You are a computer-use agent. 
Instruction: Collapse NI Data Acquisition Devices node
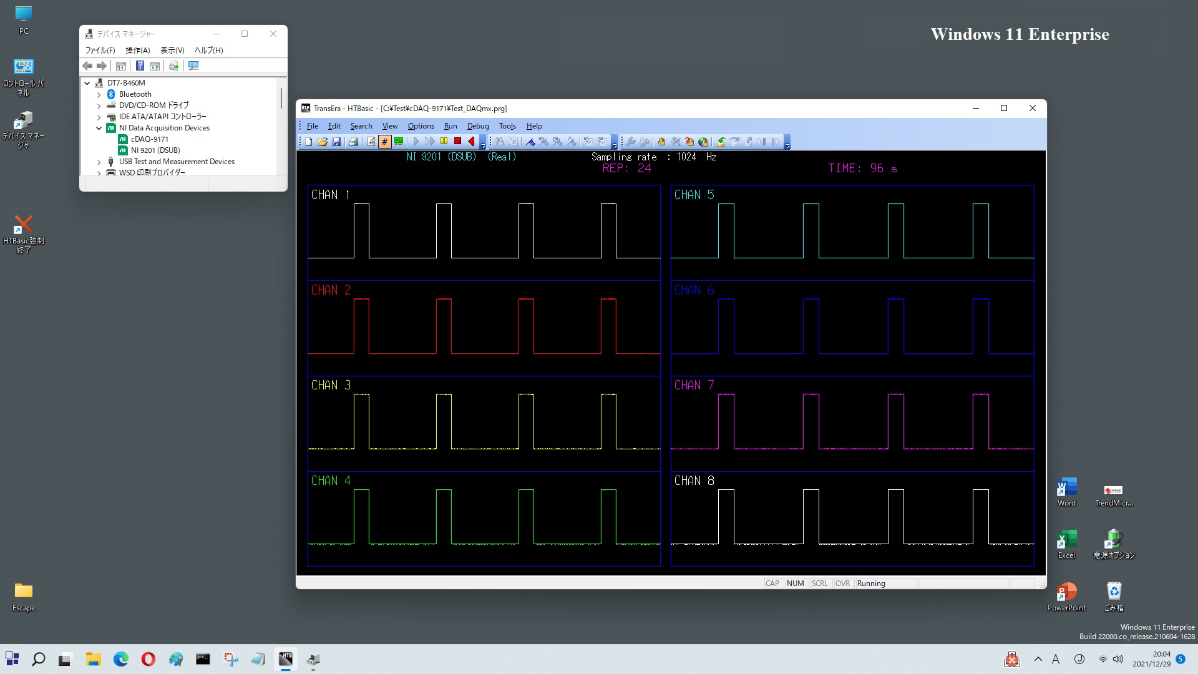[99, 128]
